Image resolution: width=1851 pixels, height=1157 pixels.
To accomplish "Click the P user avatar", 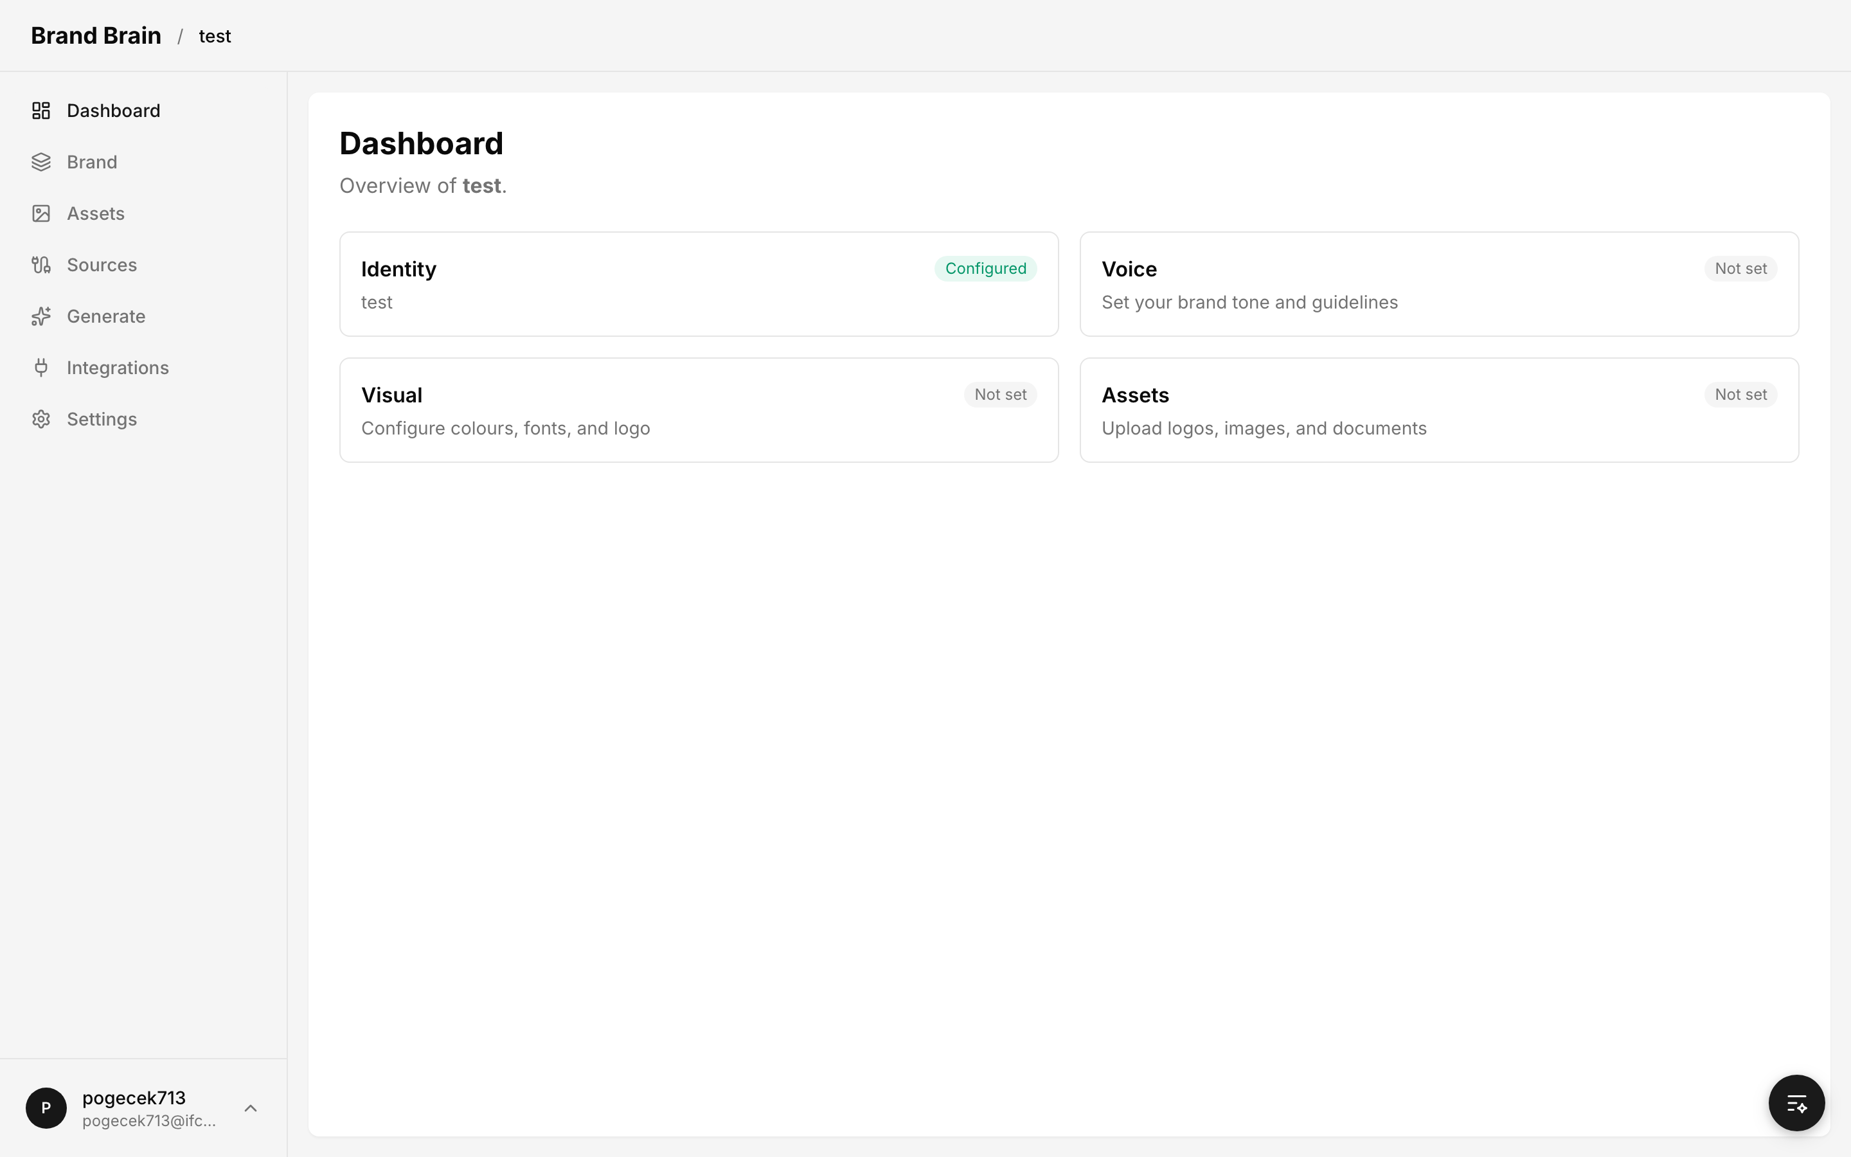I will pyautogui.click(x=46, y=1108).
